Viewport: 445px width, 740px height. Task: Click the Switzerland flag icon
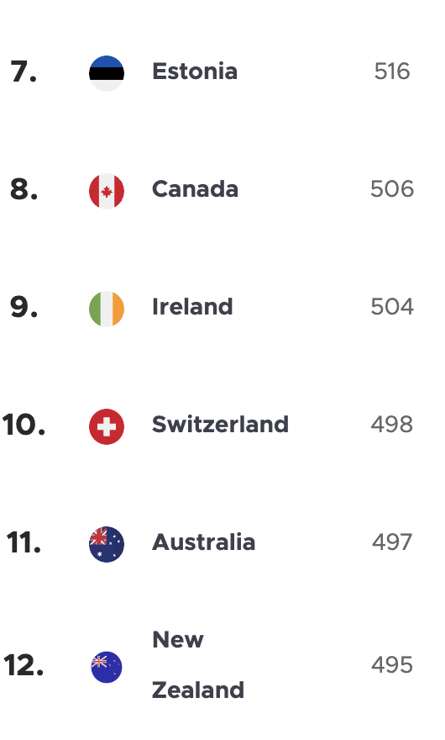pyautogui.click(x=107, y=426)
